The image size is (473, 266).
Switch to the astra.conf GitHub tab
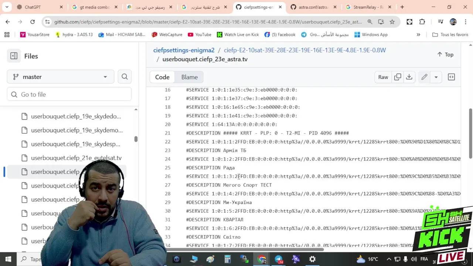click(314, 7)
